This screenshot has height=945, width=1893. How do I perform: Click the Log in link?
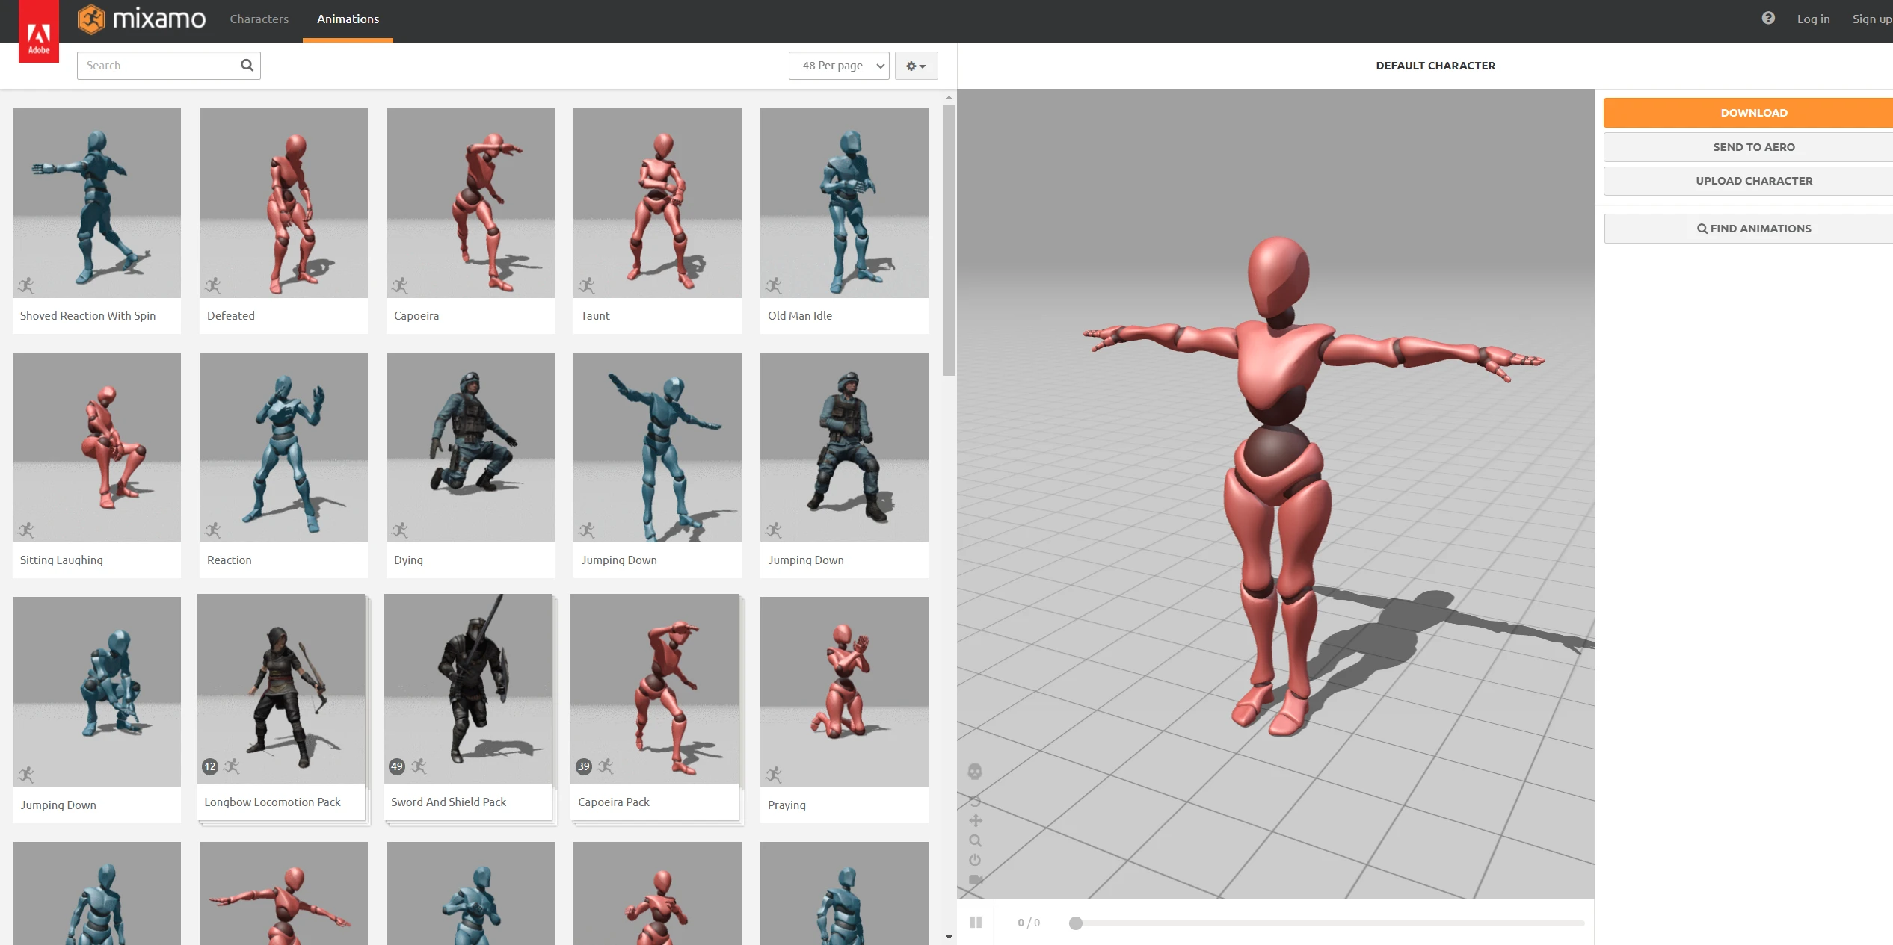point(1813,19)
